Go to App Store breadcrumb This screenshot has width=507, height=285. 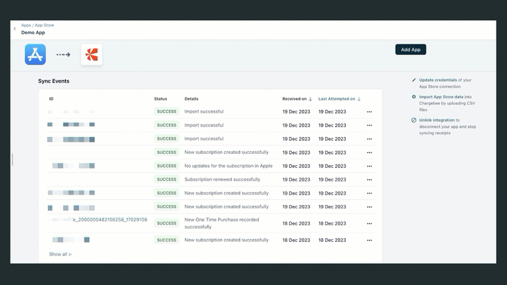click(45, 26)
